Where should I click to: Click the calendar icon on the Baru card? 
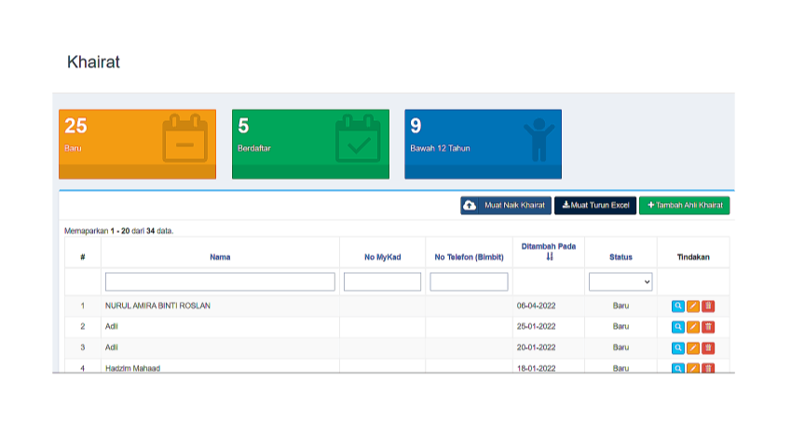coord(184,138)
